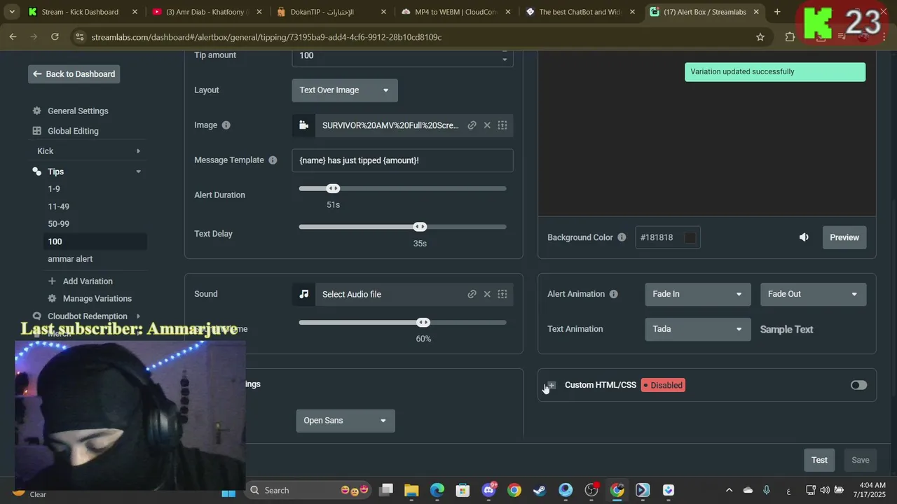Open the link icon in the Image row
This screenshot has height=504, width=897.
click(x=472, y=125)
